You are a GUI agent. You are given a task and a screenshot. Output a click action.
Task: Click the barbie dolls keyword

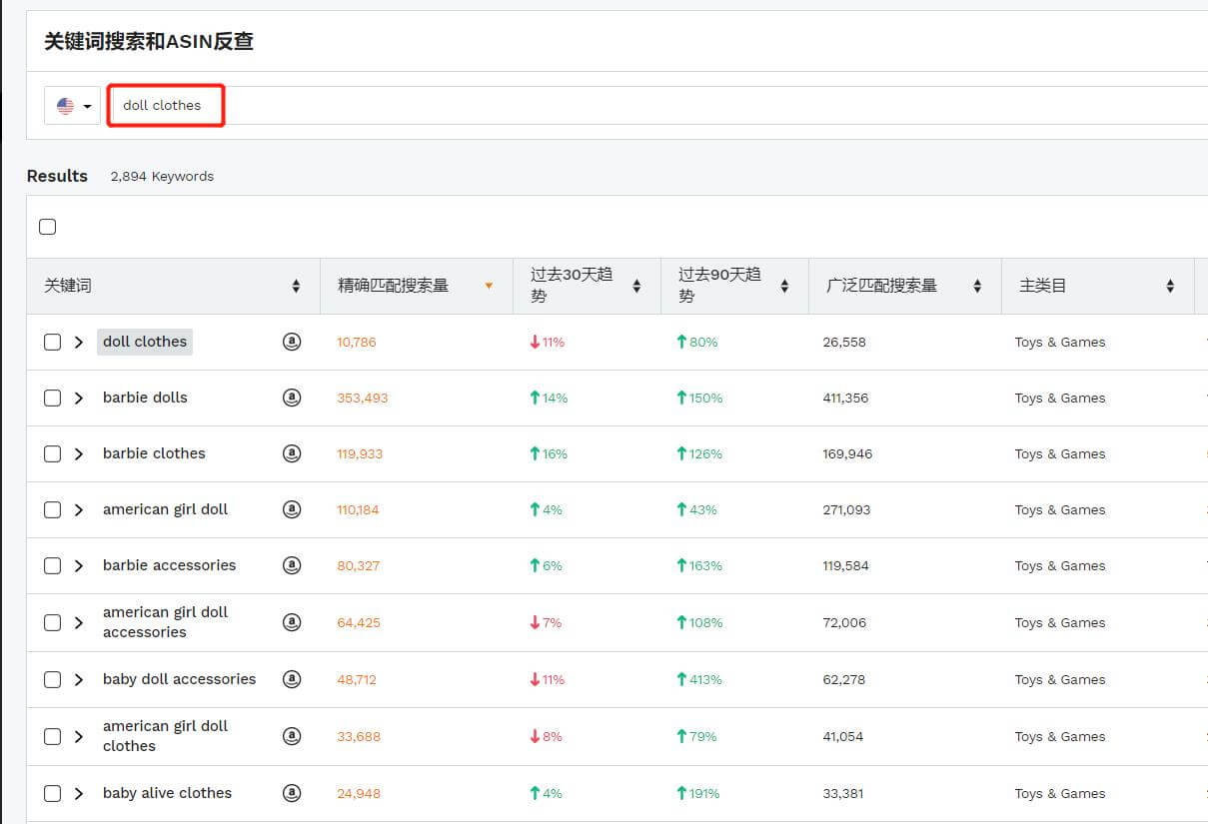point(145,398)
